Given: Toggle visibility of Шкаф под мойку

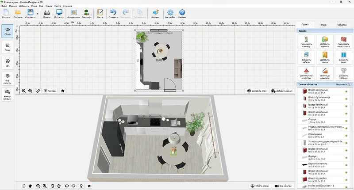Looking at the screenshot, I should 346,180.
